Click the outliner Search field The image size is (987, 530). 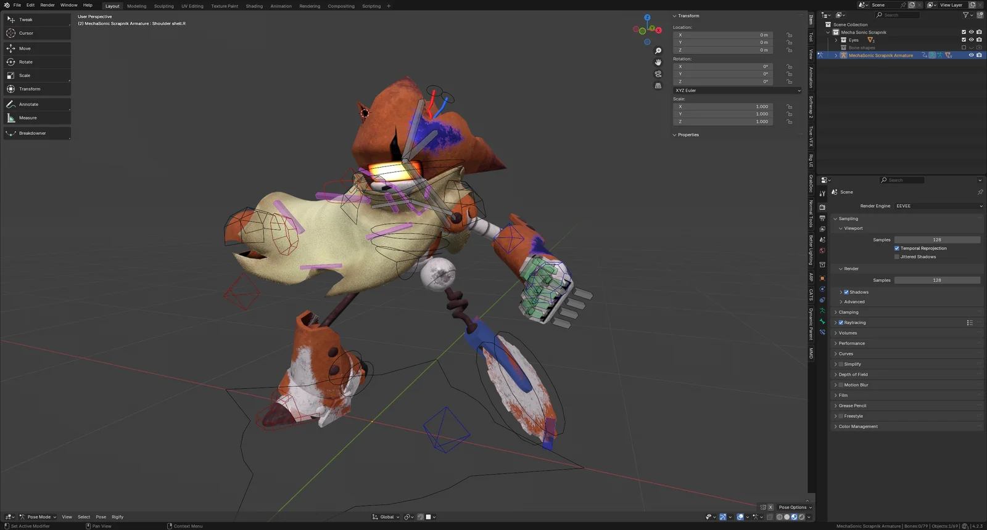898,15
